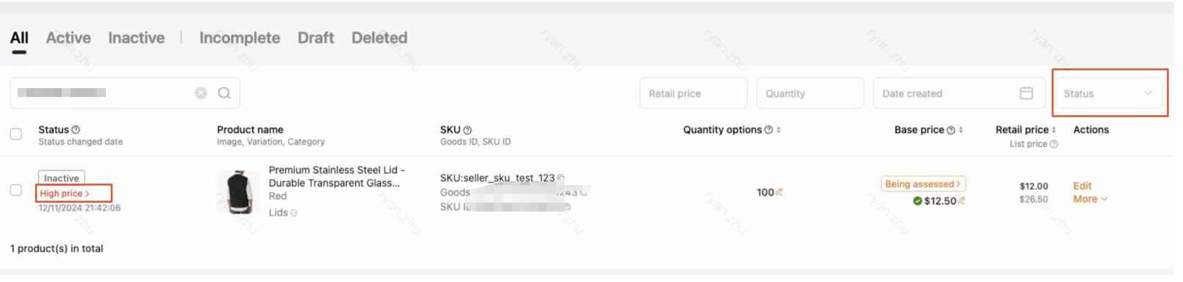1183x282 pixels.
Task: Open the Status filter dropdown
Action: click(x=1108, y=93)
